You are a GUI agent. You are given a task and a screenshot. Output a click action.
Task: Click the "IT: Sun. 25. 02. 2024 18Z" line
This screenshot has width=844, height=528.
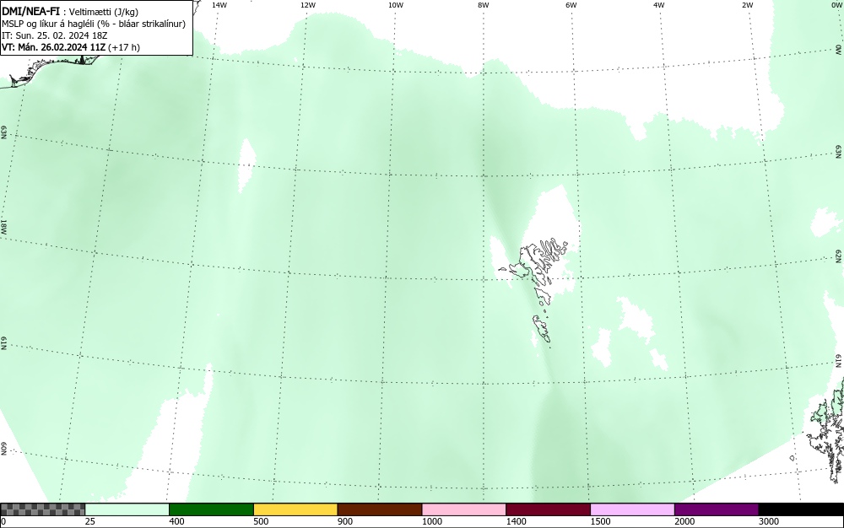(54, 35)
